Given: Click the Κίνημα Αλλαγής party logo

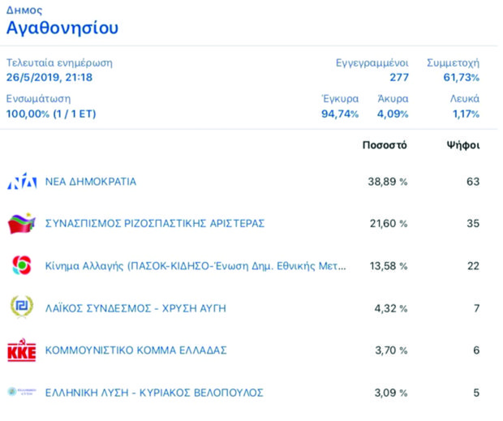Looking at the screenshot, I should coord(22,266).
